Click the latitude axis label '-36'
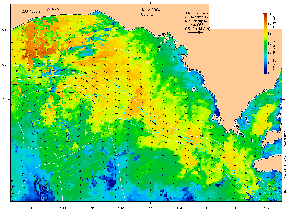Image resolution: width=289 pixels, height=212 pixels. click(x=4, y=170)
